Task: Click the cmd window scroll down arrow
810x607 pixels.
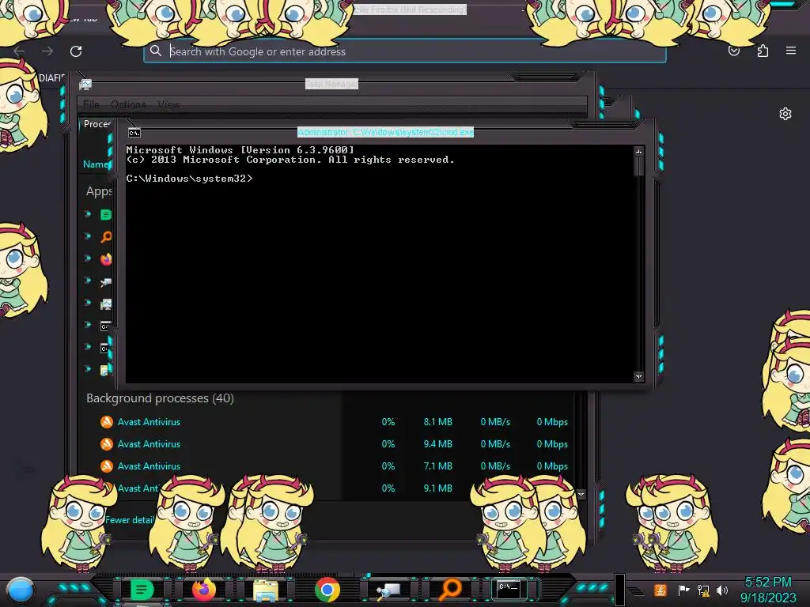Action: click(638, 377)
